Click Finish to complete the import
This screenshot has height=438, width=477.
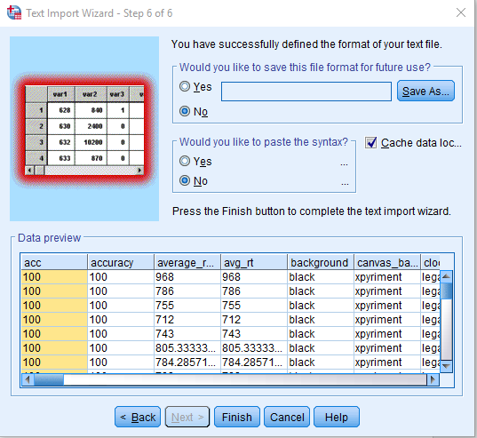236,417
